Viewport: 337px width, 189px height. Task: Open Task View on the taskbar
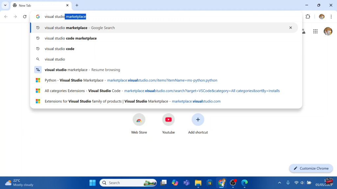click(x=164, y=183)
